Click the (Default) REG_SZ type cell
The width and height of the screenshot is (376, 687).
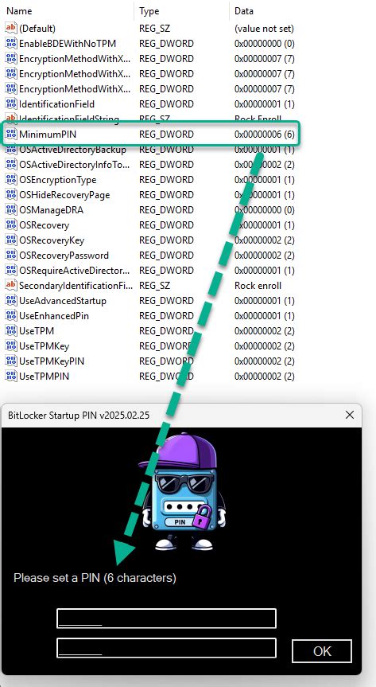(154, 29)
